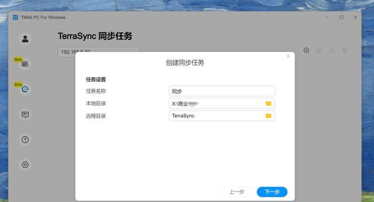Browse for the local directory folder
Screen dimensions: 374x202
tap(269, 103)
